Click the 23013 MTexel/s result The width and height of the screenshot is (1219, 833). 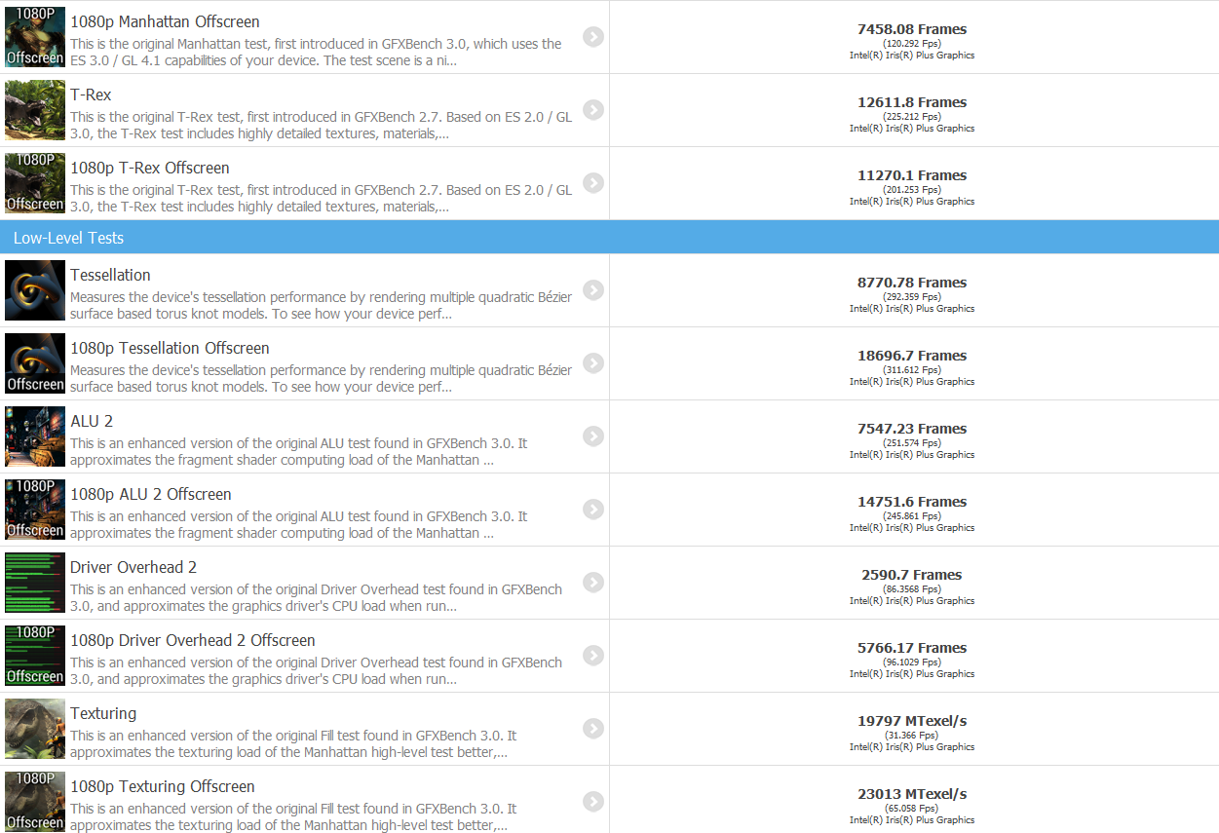912,794
